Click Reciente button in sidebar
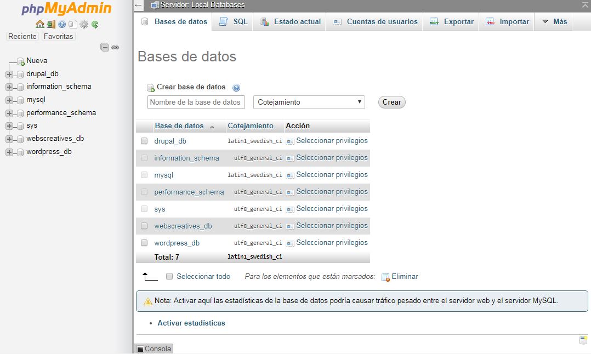Image resolution: width=591 pixels, height=354 pixels. coord(22,37)
